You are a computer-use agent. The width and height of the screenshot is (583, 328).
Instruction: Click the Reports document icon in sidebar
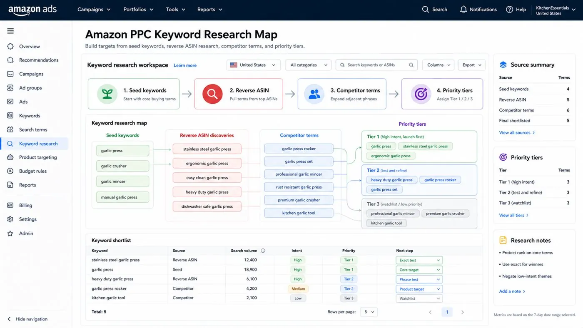point(10,185)
